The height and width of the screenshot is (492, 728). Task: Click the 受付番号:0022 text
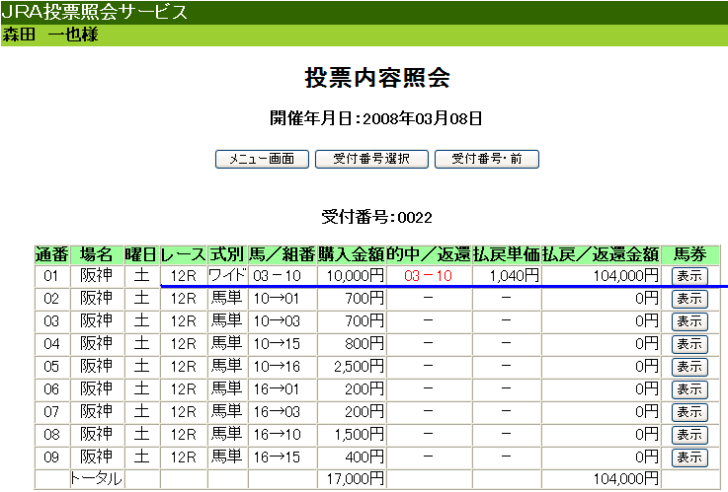pyautogui.click(x=377, y=217)
